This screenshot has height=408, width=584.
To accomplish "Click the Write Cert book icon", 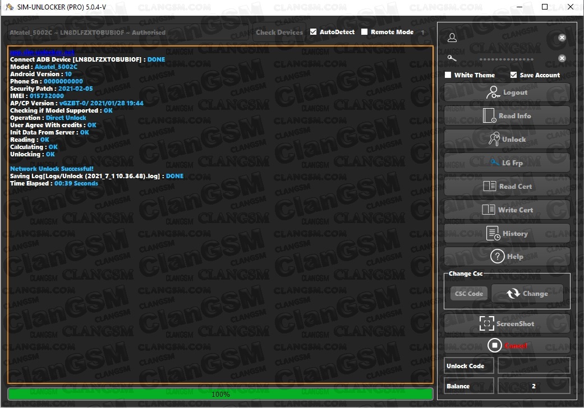I will [x=488, y=210].
